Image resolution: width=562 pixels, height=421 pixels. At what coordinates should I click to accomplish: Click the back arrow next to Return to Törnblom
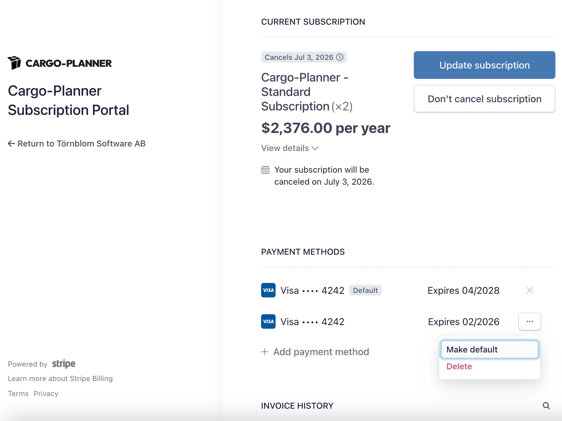pos(11,143)
